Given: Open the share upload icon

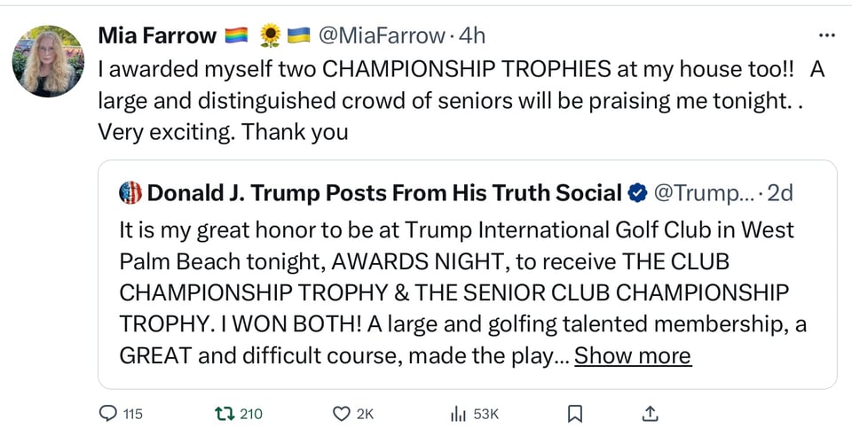Looking at the screenshot, I should (x=649, y=414).
